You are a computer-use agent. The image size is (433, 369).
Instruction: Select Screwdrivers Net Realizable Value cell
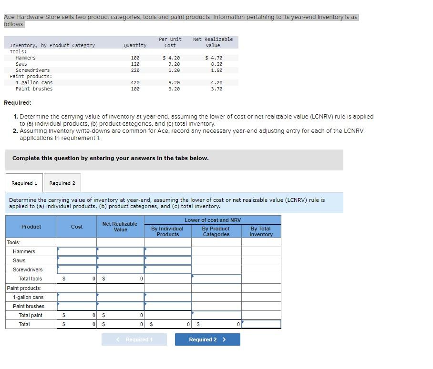(120, 269)
